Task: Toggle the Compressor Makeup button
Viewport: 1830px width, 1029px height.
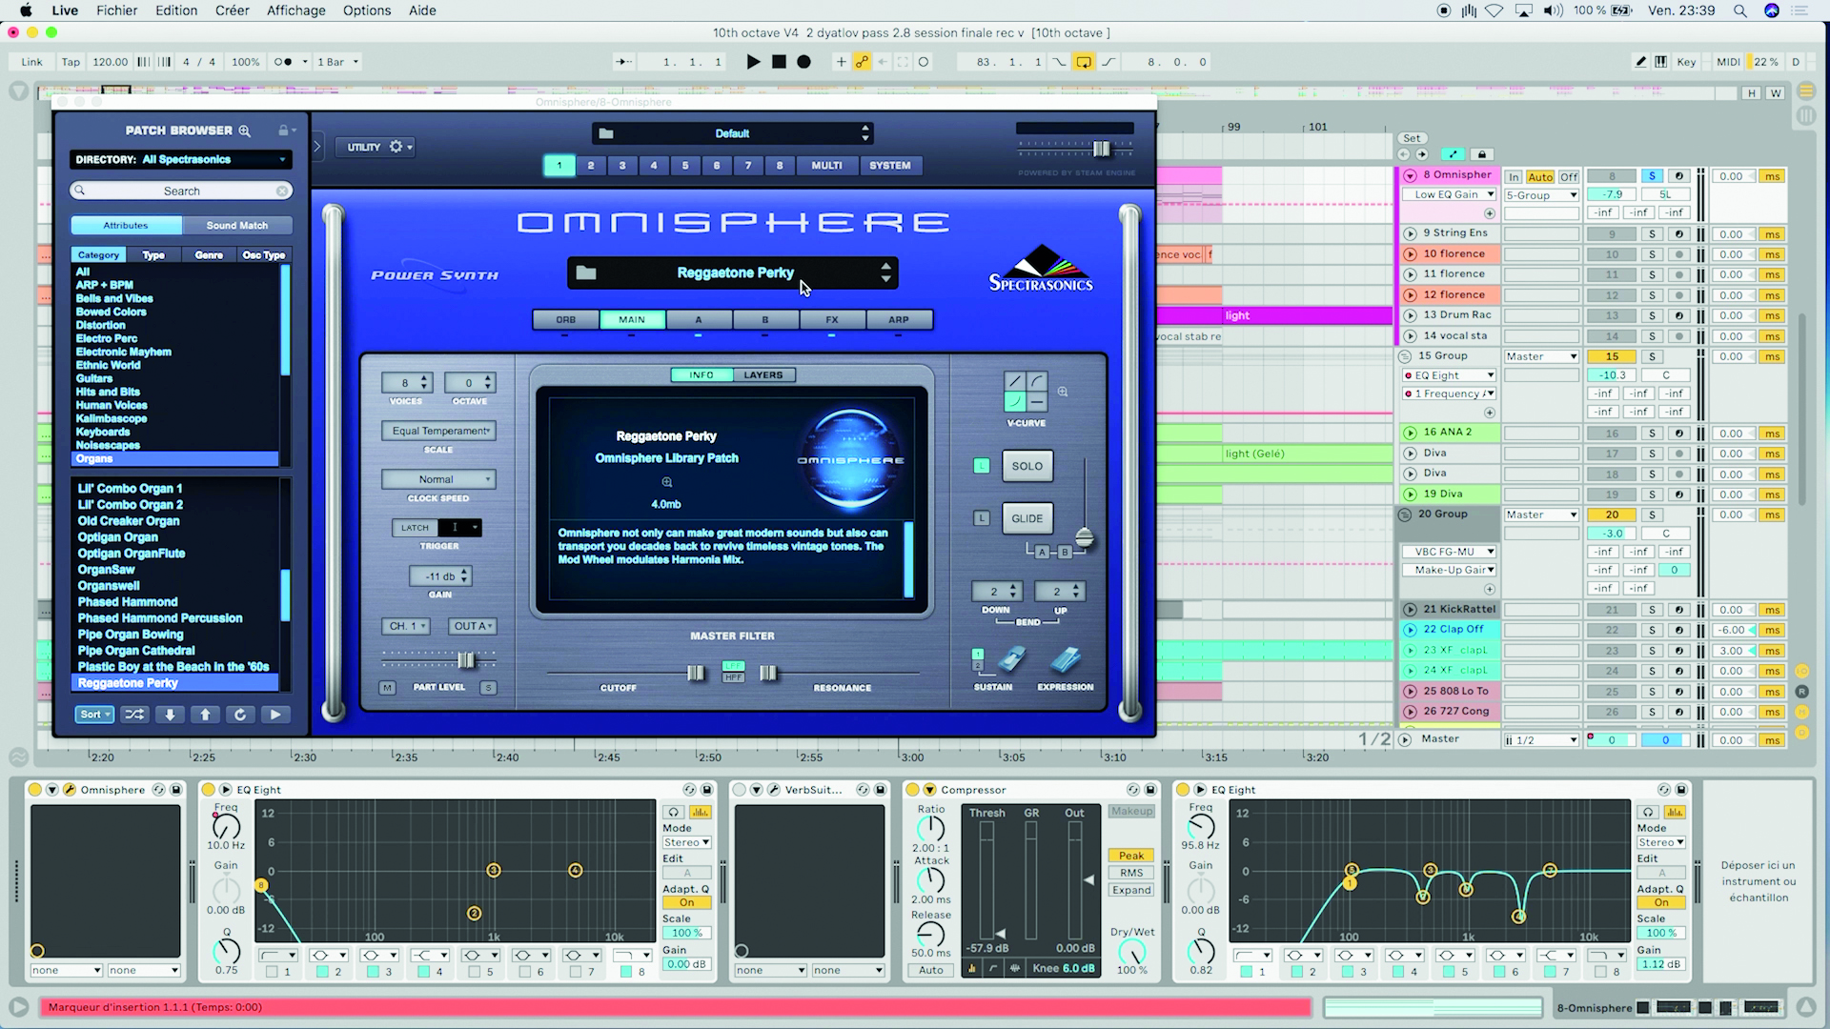Action: coord(1131,812)
